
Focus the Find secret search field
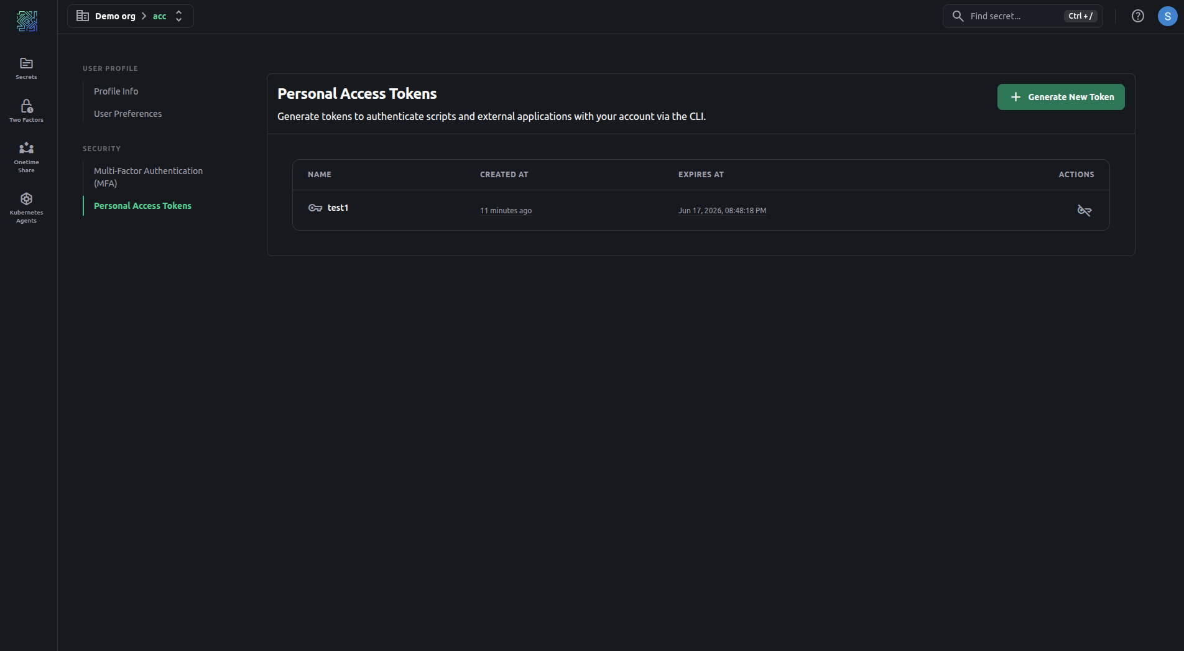pyautogui.click(x=1022, y=16)
